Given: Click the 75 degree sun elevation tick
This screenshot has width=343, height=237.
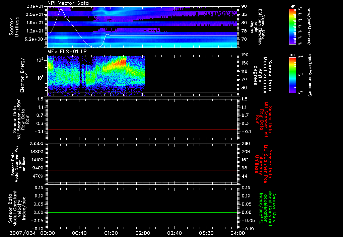Looking at the screenshot, I should [244, 31].
